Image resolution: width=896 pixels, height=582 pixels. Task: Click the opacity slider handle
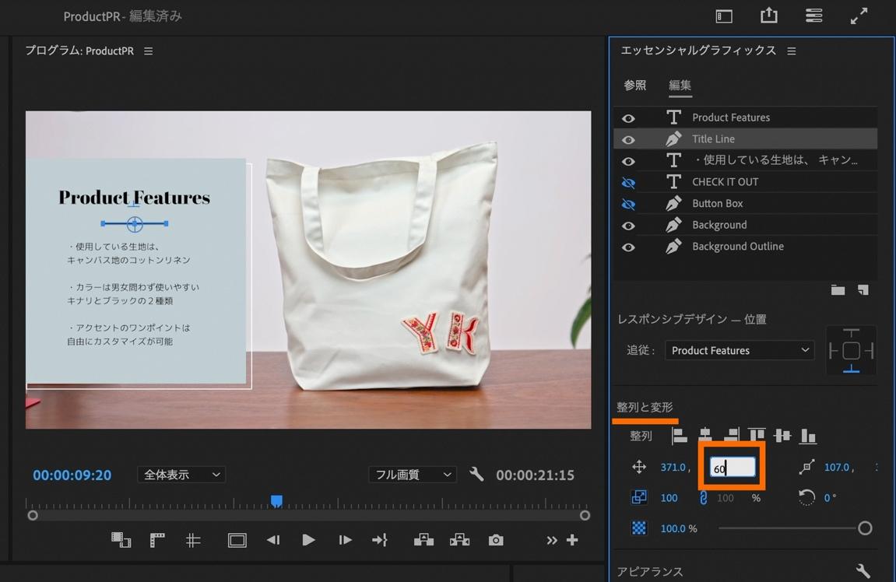(x=864, y=528)
